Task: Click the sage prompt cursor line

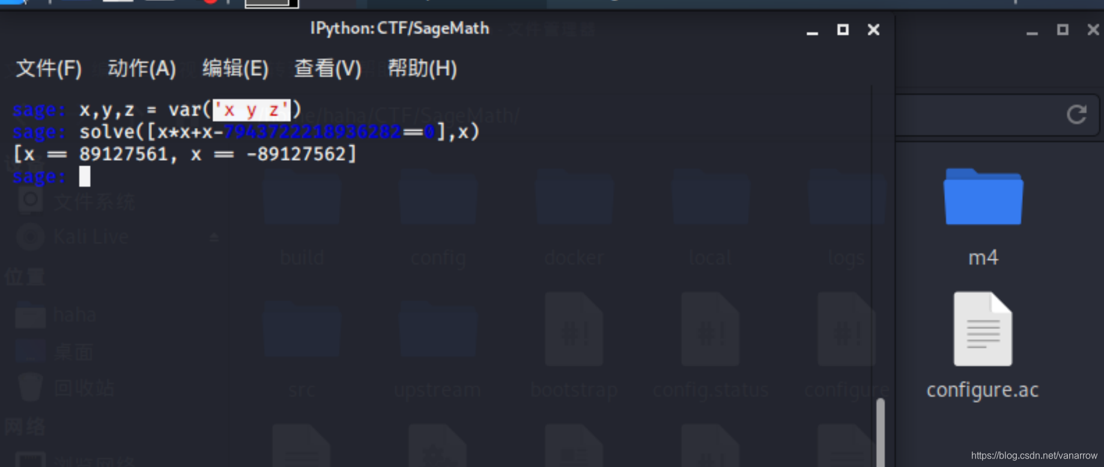Action: pyautogui.click(x=52, y=176)
